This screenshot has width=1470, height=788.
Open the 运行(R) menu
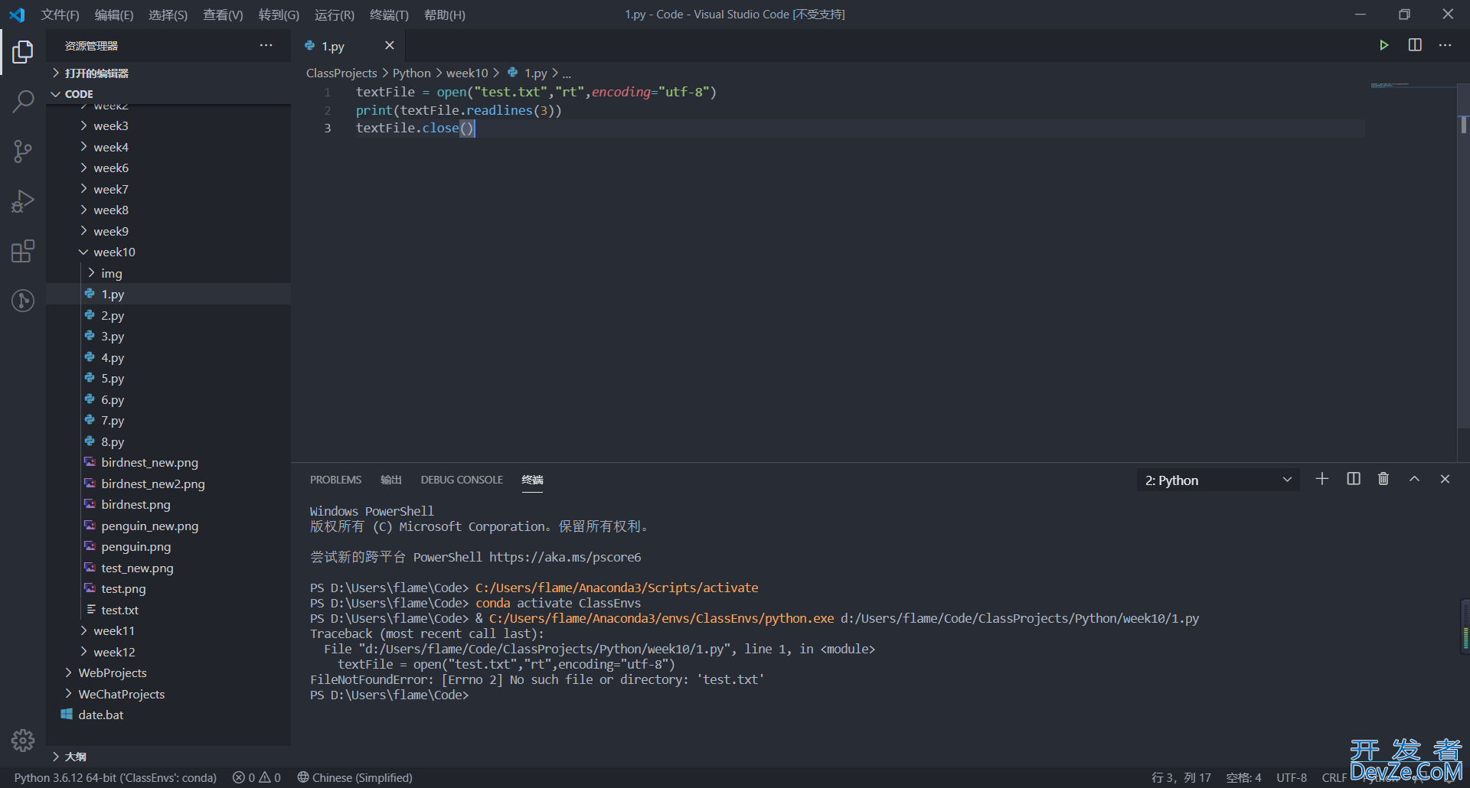click(334, 15)
